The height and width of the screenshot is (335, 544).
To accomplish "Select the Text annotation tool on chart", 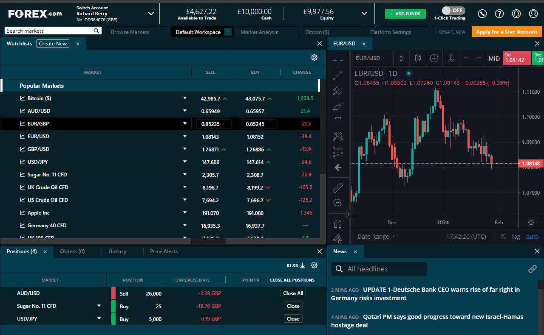I will pyautogui.click(x=338, y=121).
